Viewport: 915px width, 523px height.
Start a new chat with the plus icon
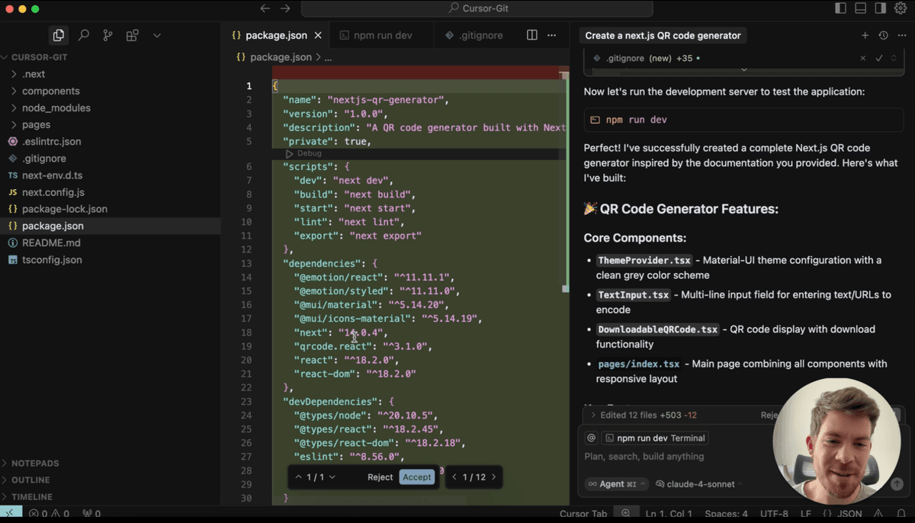click(865, 35)
